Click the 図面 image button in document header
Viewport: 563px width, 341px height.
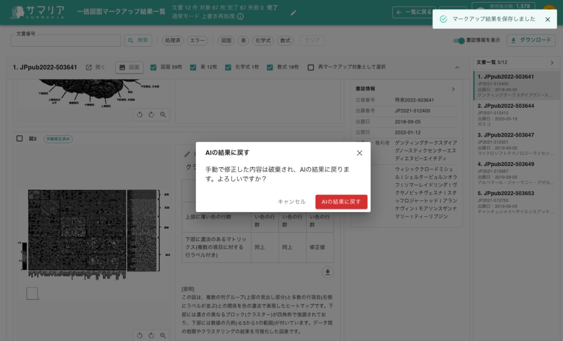pos(129,67)
